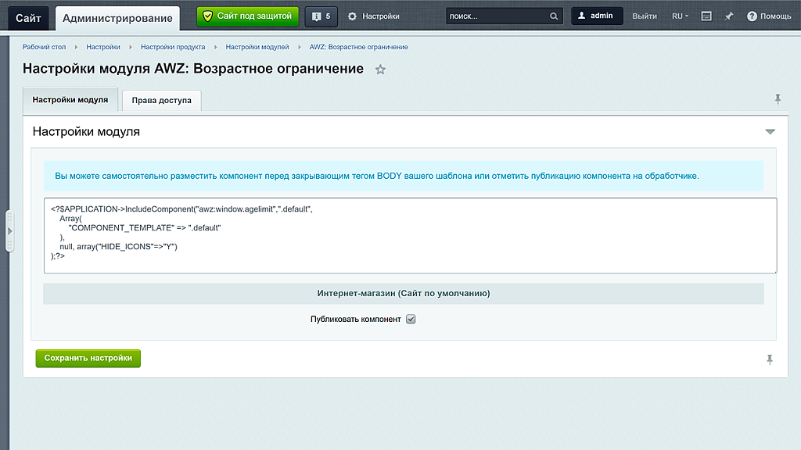801x450 pixels.
Task: Open the Рабочий стол breadcrumb link
Action: coord(44,47)
